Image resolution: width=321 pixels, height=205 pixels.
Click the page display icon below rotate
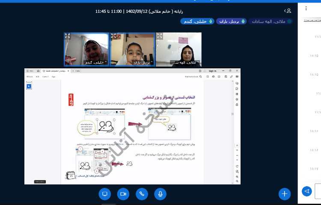pos(237,171)
